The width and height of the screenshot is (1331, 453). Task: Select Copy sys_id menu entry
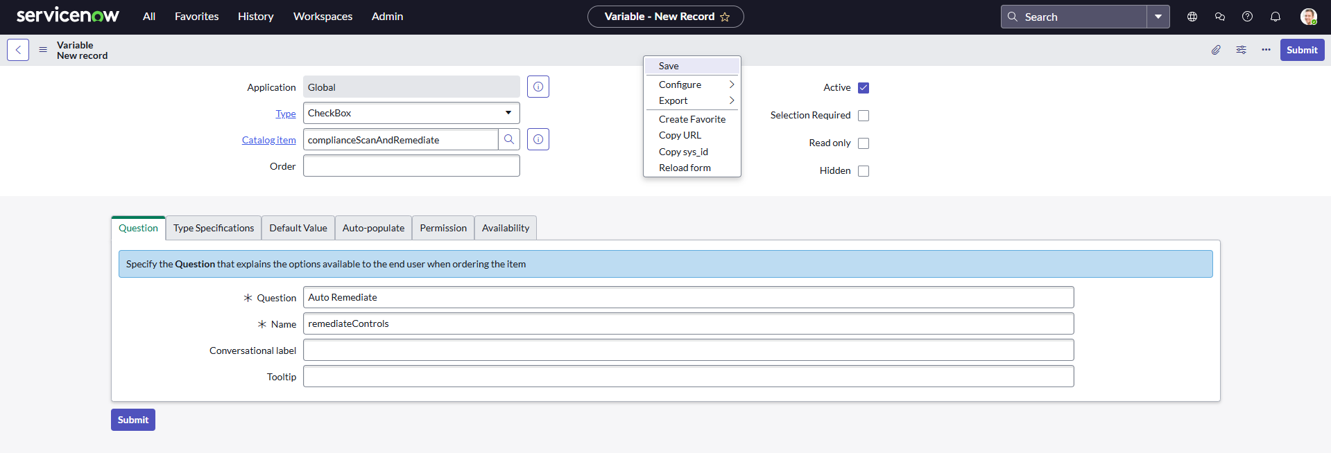(x=692, y=152)
